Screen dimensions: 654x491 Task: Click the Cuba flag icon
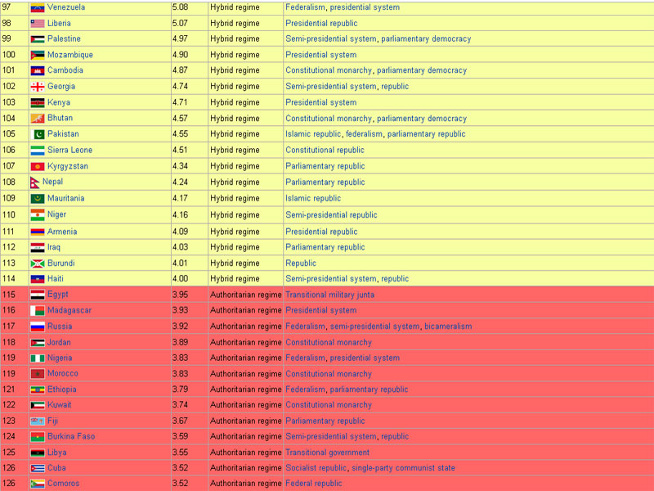point(37,468)
